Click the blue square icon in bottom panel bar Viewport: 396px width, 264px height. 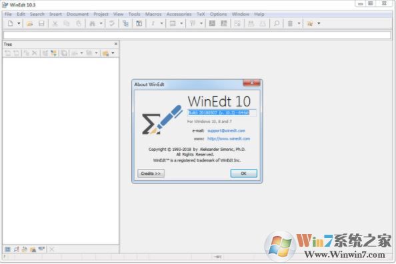(x=7, y=249)
